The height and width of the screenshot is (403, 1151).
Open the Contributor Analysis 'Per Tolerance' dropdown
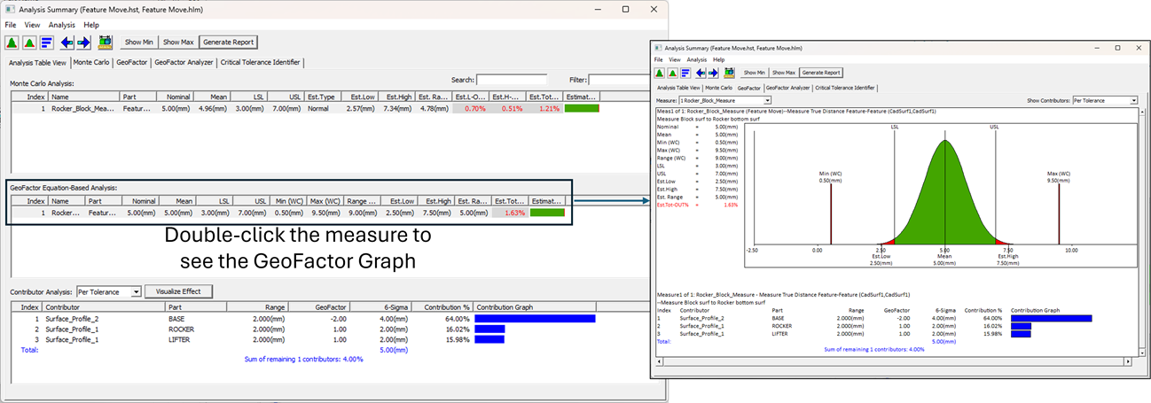point(136,291)
